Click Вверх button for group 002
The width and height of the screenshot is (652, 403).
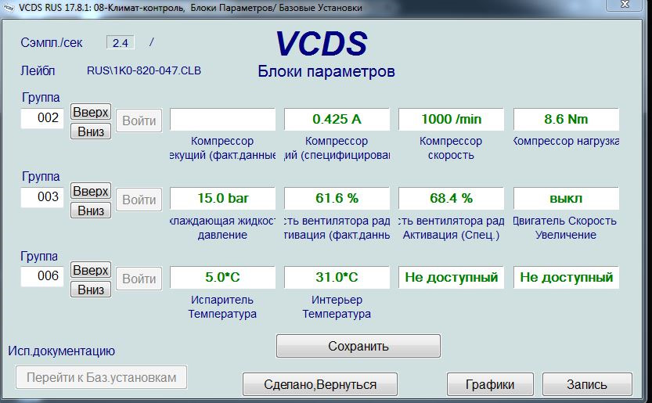point(91,112)
